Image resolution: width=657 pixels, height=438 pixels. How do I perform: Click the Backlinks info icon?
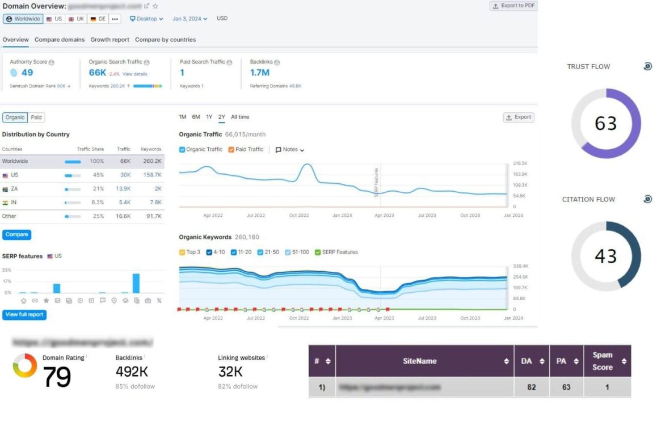point(277,62)
